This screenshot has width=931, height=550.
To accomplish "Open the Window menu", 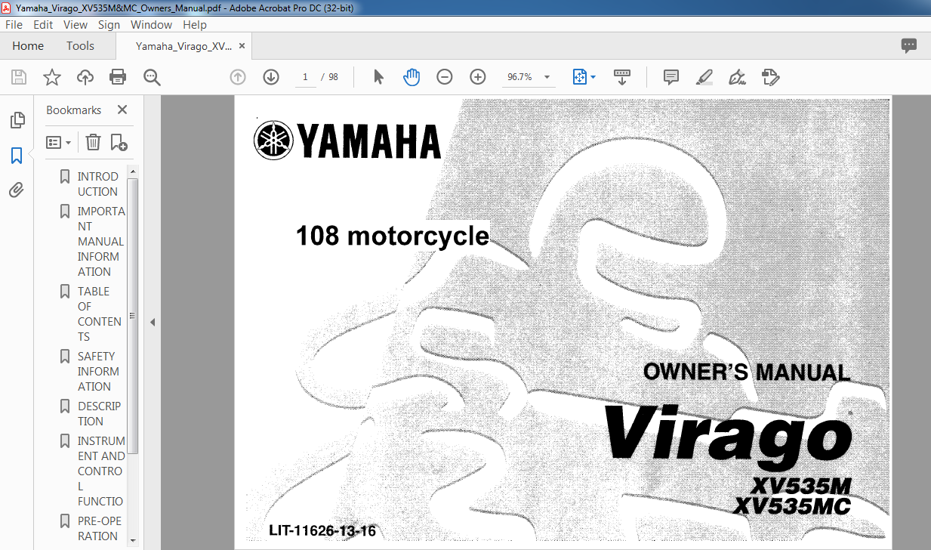I will (151, 24).
